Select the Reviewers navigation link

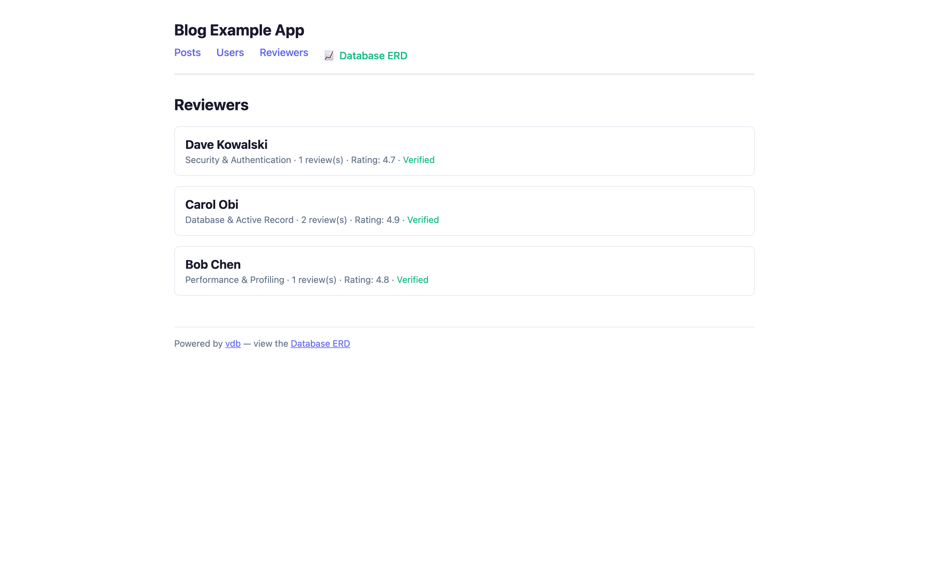pyautogui.click(x=284, y=53)
